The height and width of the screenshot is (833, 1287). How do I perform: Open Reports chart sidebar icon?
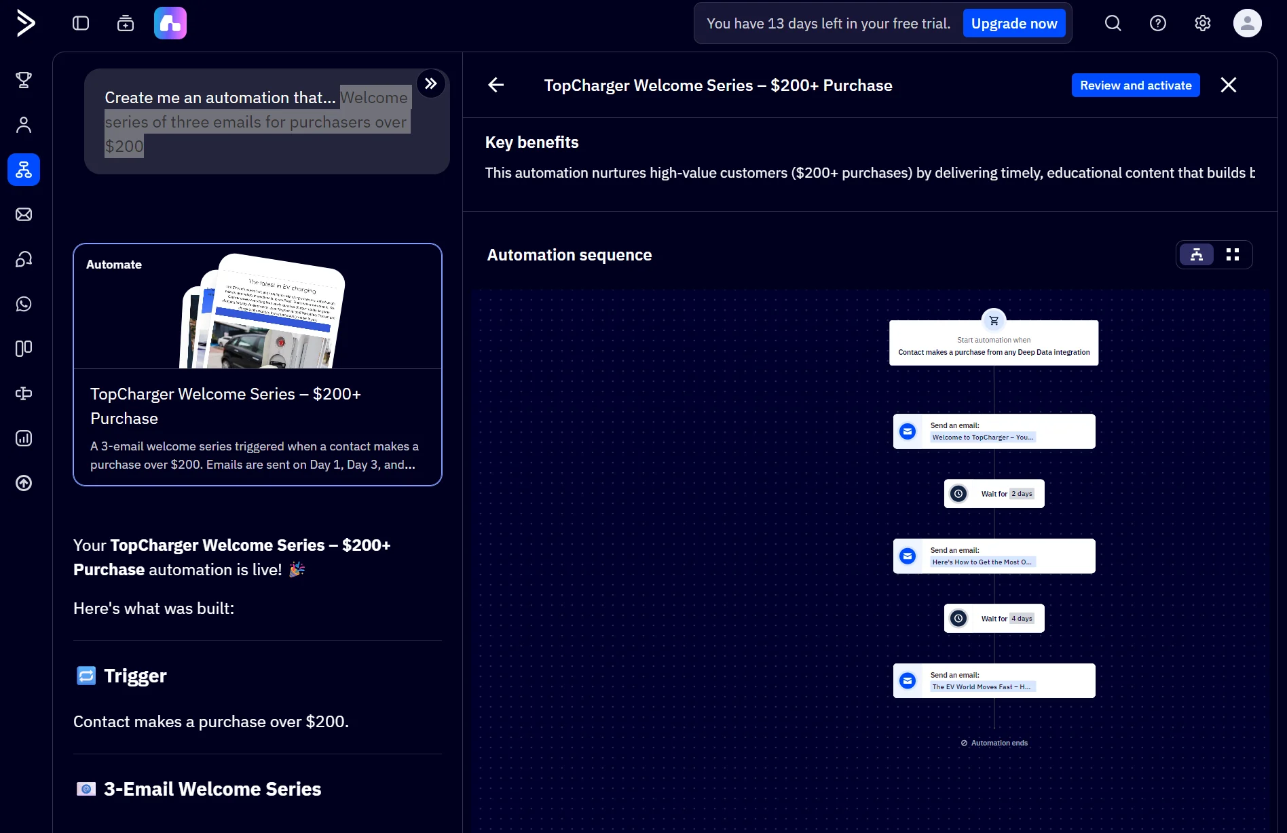[24, 438]
